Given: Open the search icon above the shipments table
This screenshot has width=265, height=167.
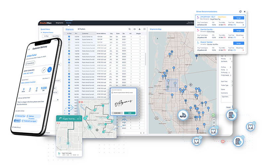Looking at the screenshot, I should click(x=130, y=29).
